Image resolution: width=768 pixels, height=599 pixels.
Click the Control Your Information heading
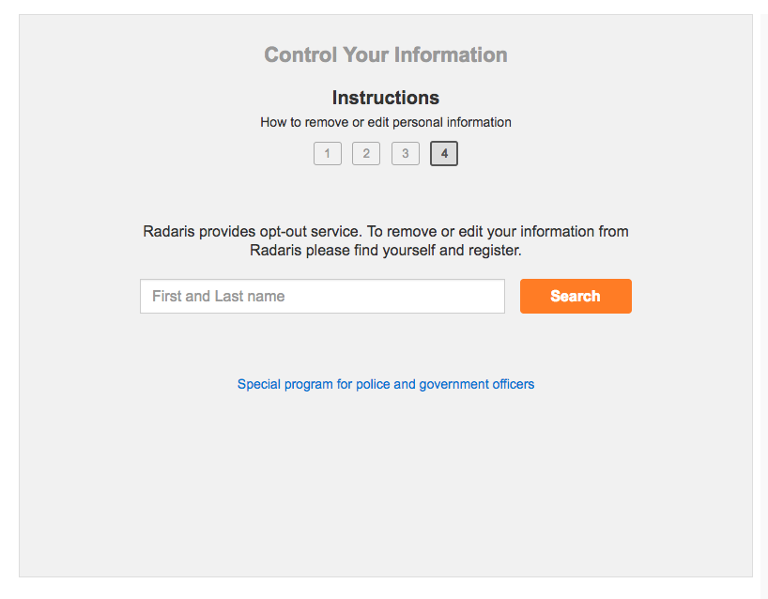pyautogui.click(x=385, y=54)
